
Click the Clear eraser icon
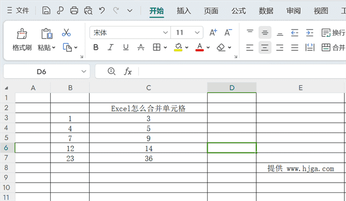point(221,47)
